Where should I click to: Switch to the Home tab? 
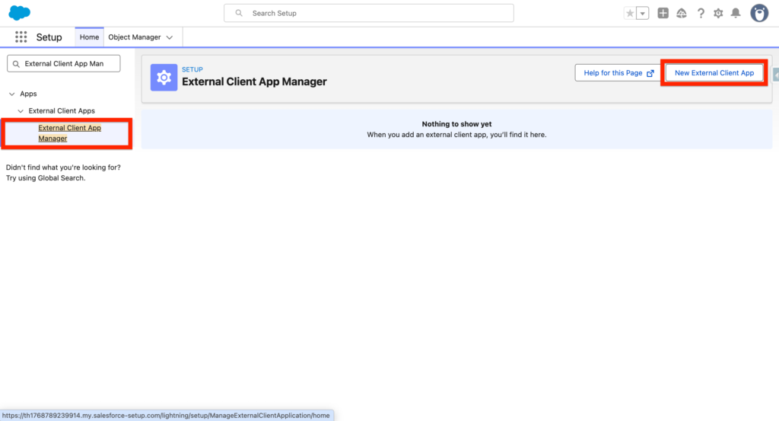pos(89,37)
